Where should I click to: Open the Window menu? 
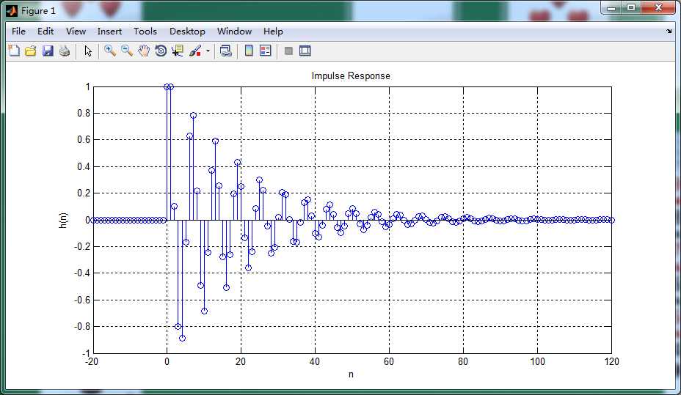point(235,32)
